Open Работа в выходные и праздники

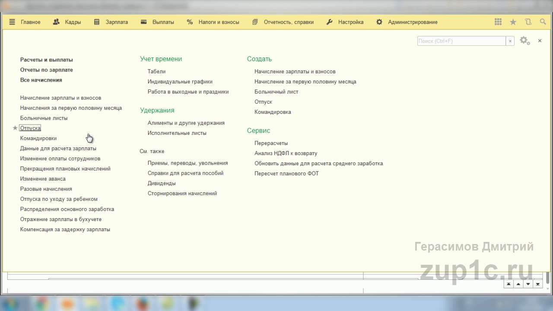pos(188,92)
